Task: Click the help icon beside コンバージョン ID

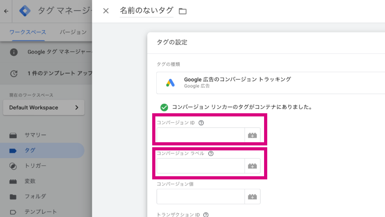Action: (201, 123)
